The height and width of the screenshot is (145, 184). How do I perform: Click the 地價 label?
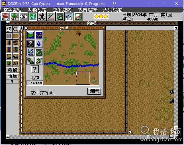click(35, 77)
